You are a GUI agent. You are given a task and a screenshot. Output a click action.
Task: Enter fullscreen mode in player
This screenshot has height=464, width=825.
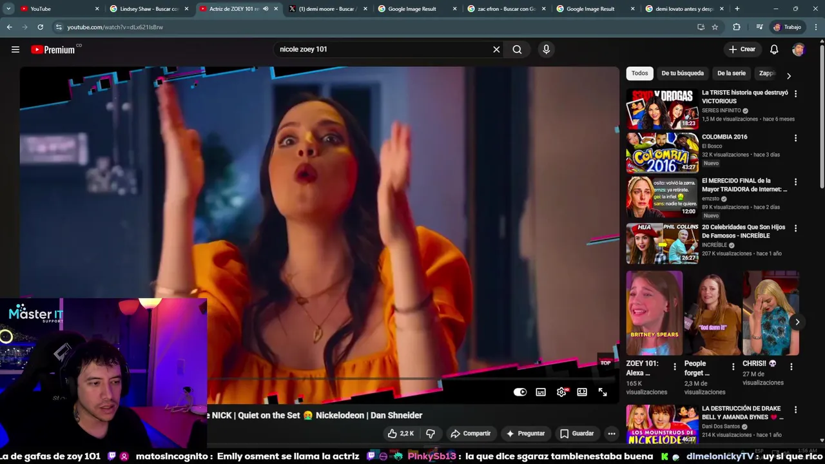(603, 392)
